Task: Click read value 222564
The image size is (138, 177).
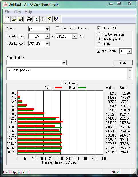Action: pyautogui.click(x=125, y=118)
